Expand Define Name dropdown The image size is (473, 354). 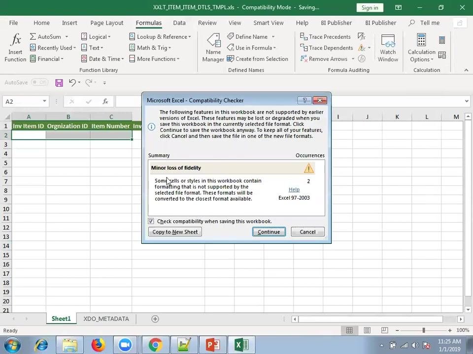point(273,37)
